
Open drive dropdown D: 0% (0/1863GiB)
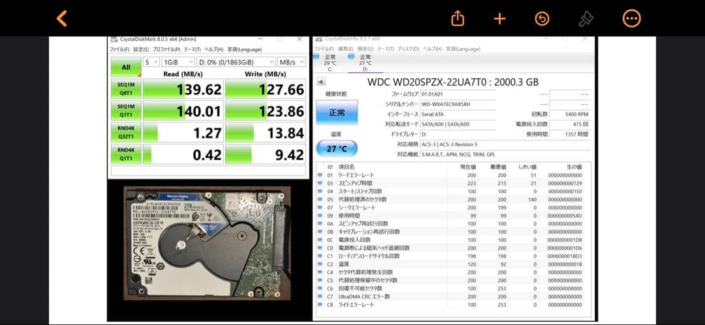coord(236,62)
